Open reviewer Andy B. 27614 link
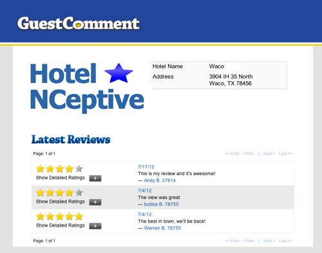Viewport: 322px width, 253px height. (x=160, y=180)
